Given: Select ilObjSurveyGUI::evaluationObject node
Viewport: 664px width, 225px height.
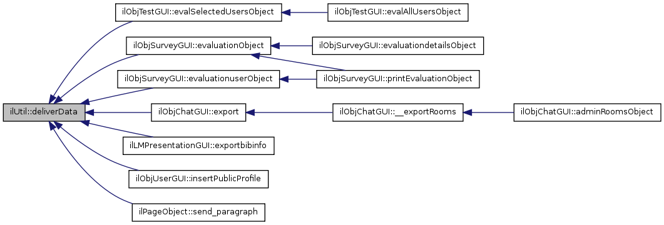Looking at the screenshot, I should [x=198, y=45].
